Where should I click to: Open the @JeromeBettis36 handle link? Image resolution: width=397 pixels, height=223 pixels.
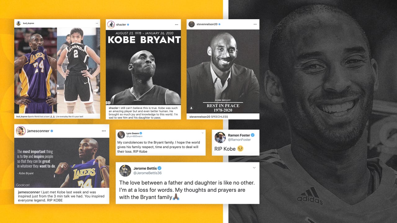tap(148, 173)
